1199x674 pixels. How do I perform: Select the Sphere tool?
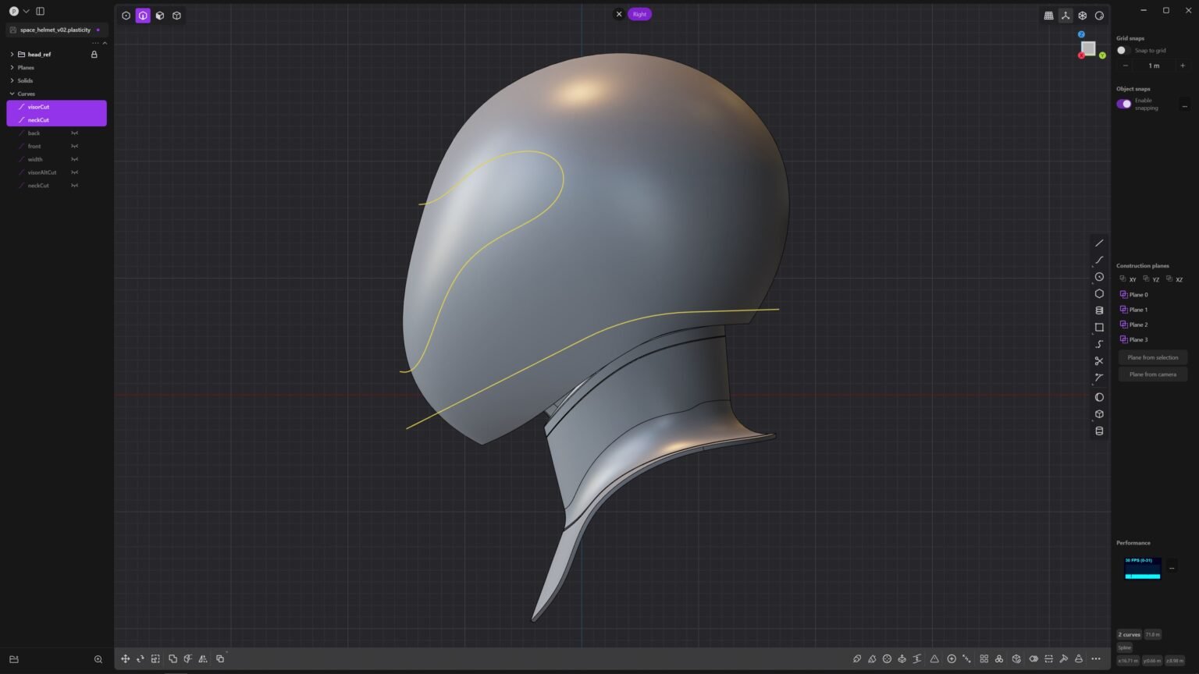(1099, 397)
